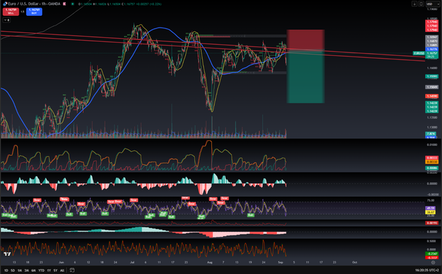Select the YTD time range

coord(41,271)
